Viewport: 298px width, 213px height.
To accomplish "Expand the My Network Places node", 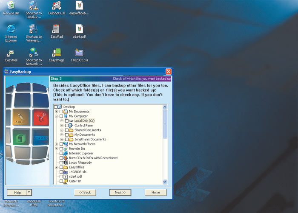I will click(56, 144).
